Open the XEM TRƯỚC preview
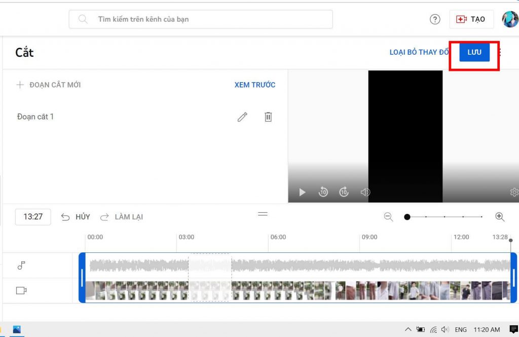 255,85
